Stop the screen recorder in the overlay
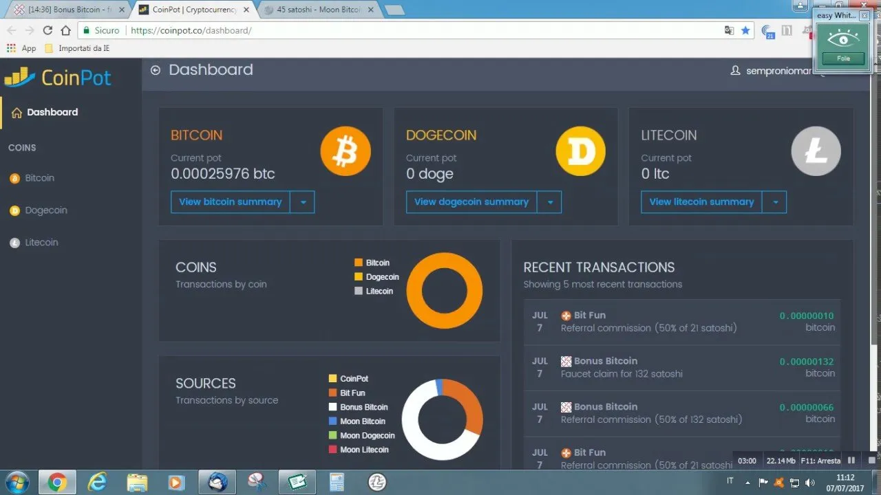The image size is (881, 495). 872,461
